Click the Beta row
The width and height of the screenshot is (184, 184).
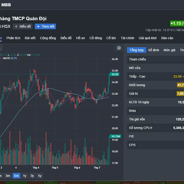click(x=155, y=111)
